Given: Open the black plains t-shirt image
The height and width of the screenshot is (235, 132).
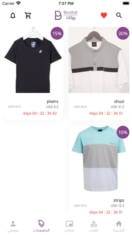Looking at the screenshot, I should pos(33,60).
